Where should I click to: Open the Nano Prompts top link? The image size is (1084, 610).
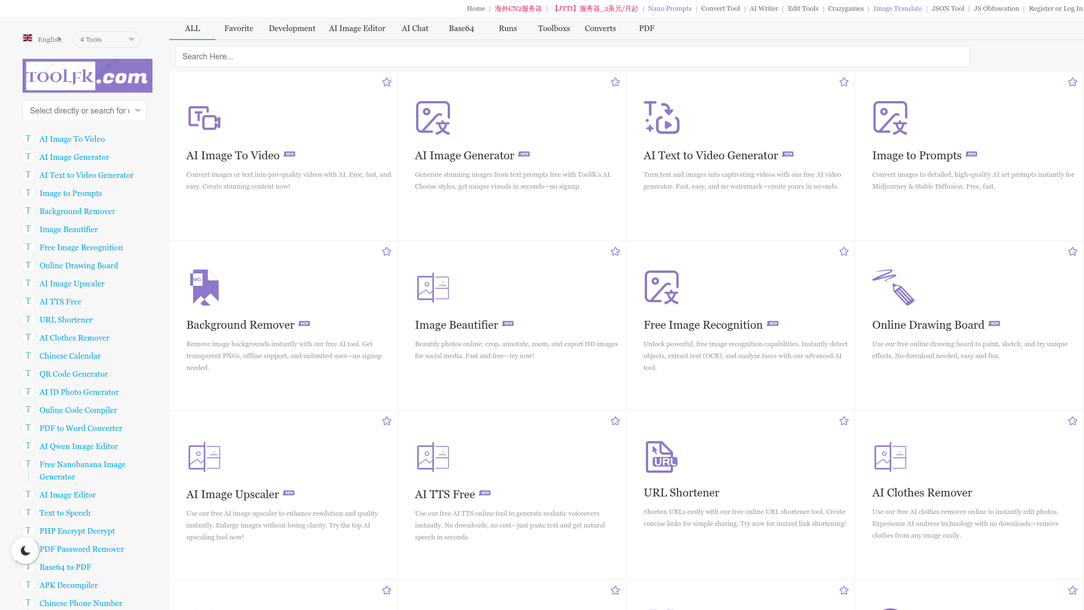coord(670,8)
